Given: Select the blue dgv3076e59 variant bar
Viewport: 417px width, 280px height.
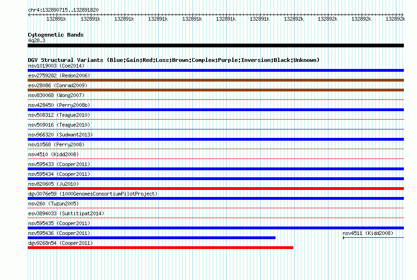Looking at the screenshot, I should pos(216,198).
